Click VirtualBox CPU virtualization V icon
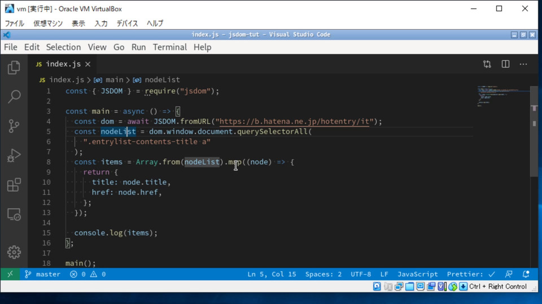The height and width of the screenshot is (304, 542). (442, 287)
